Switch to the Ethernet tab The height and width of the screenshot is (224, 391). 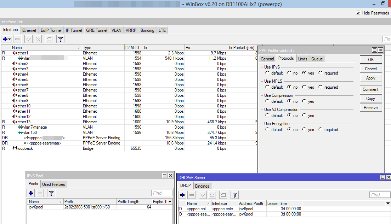pyautogui.click(x=29, y=30)
